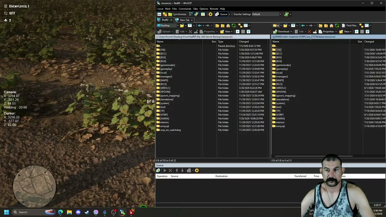
Task: Open the Options menu
Action: [x=204, y=9]
